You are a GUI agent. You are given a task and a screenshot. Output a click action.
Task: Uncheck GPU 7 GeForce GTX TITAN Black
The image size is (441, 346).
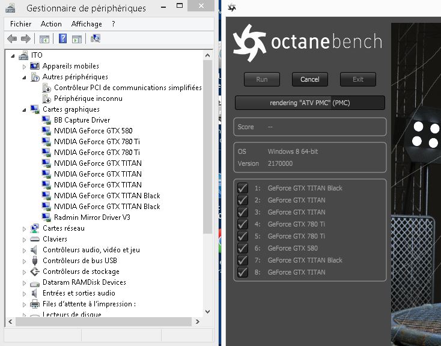pyautogui.click(x=243, y=260)
